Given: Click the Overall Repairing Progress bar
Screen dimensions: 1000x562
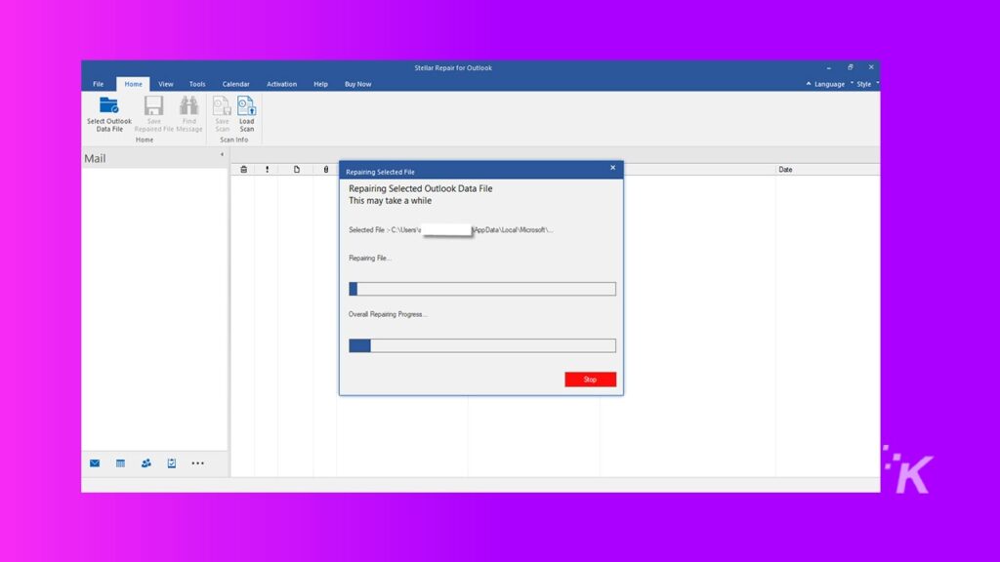Looking at the screenshot, I should [x=482, y=345].
